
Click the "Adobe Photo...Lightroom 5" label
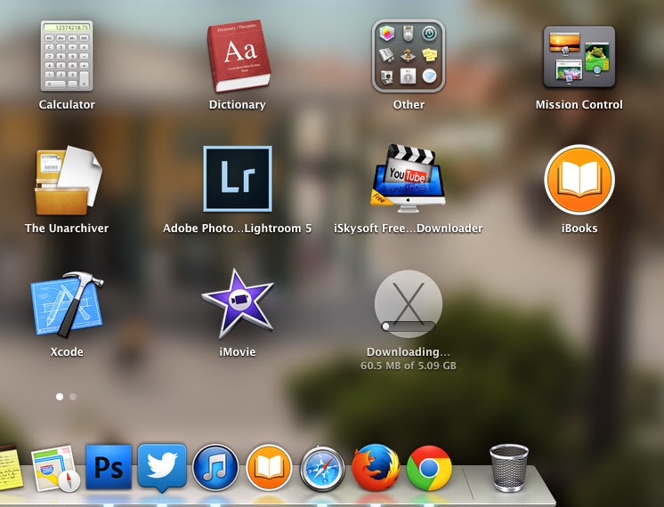(237, 229)
